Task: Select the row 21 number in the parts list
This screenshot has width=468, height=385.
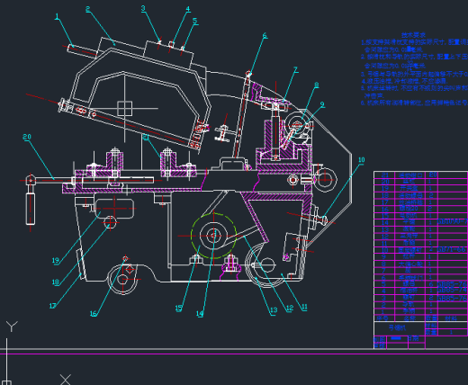Action: coord(384,175)
